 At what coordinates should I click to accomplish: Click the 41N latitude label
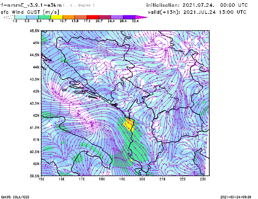pos(36,140)
